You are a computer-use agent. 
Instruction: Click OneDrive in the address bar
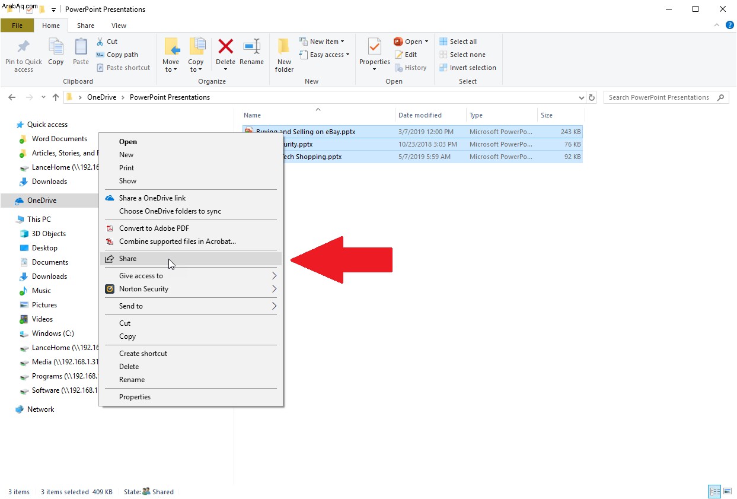coord(101,97)
